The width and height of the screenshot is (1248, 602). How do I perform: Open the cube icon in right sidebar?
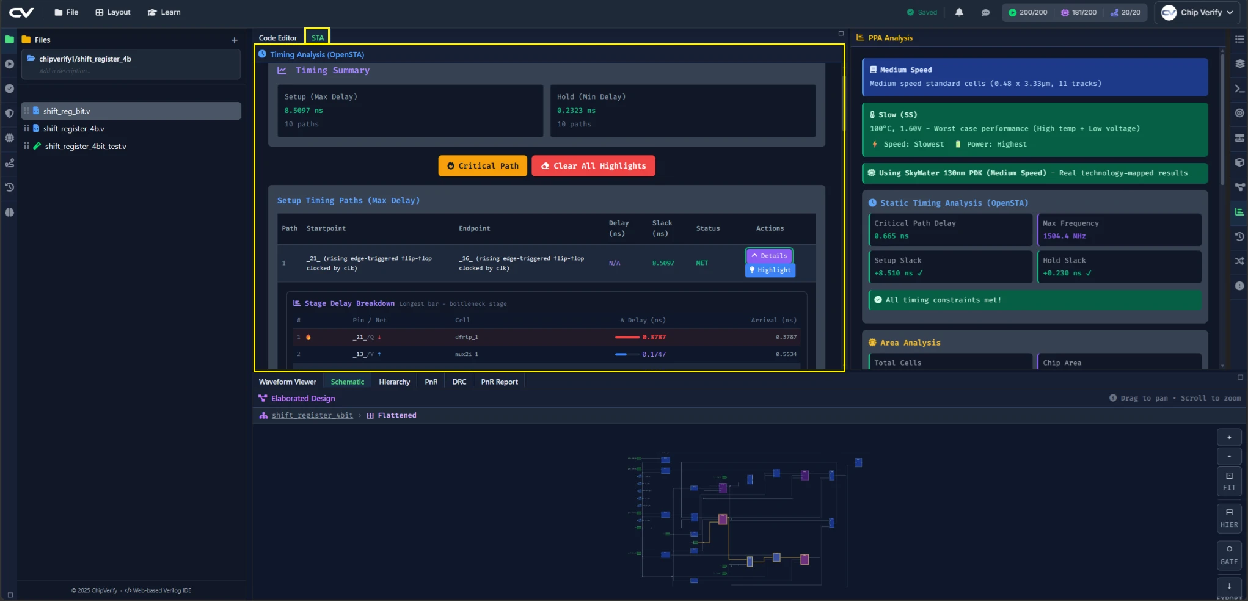(1239, 162)
